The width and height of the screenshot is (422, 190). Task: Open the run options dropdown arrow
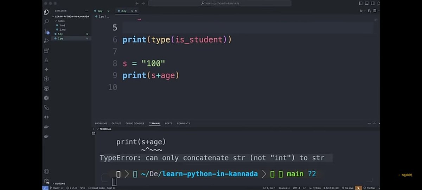point(364,11)
